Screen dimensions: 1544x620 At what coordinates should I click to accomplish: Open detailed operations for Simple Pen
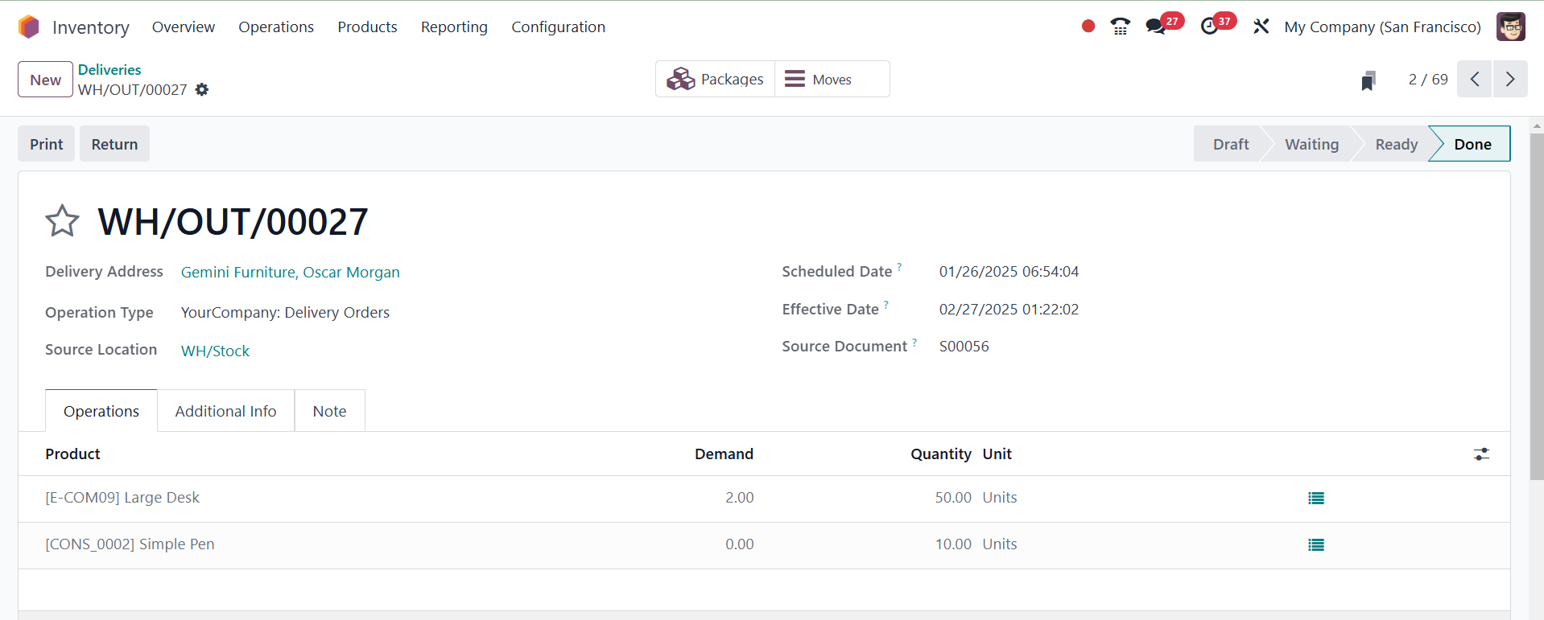point(1316,545)
